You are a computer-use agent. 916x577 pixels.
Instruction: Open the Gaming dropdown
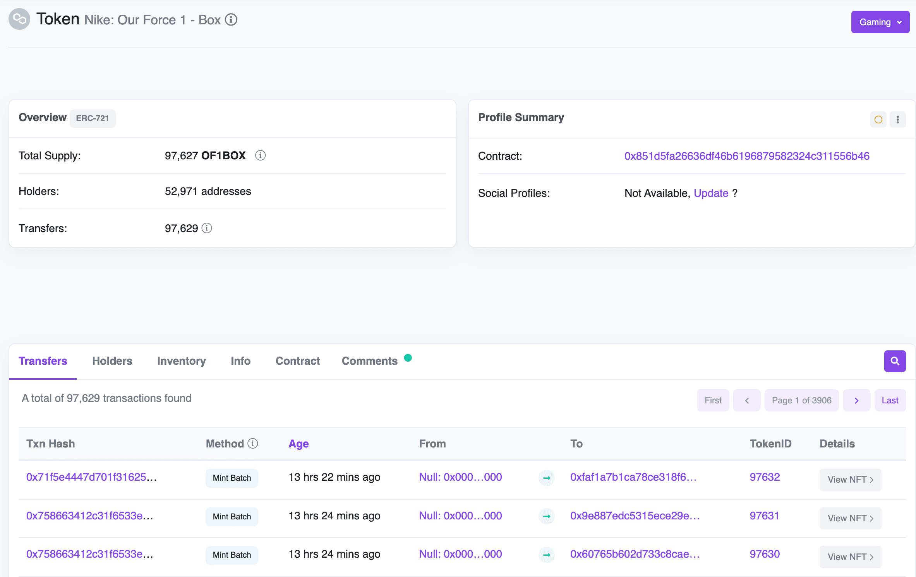880,22
